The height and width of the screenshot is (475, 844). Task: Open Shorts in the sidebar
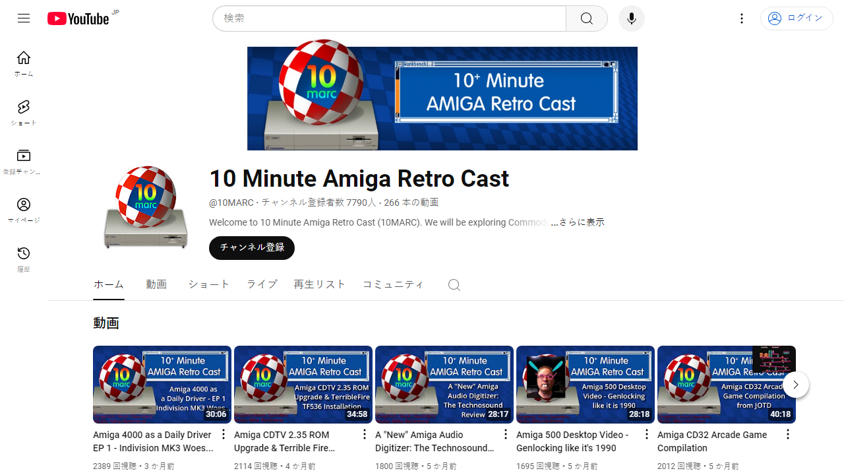[24, 113]
